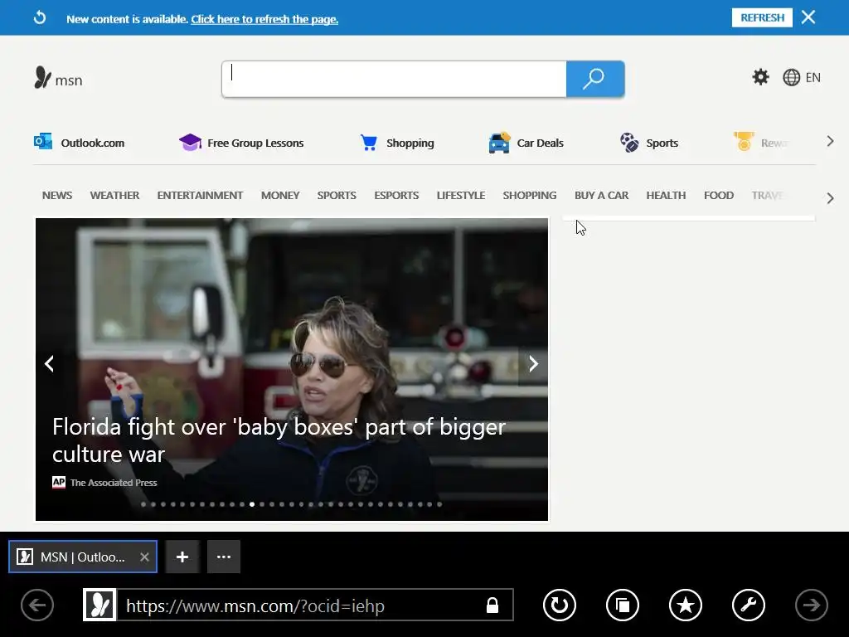Go to the SPORTS category in nav bar
849x637 pixels.
click(337, 195)
